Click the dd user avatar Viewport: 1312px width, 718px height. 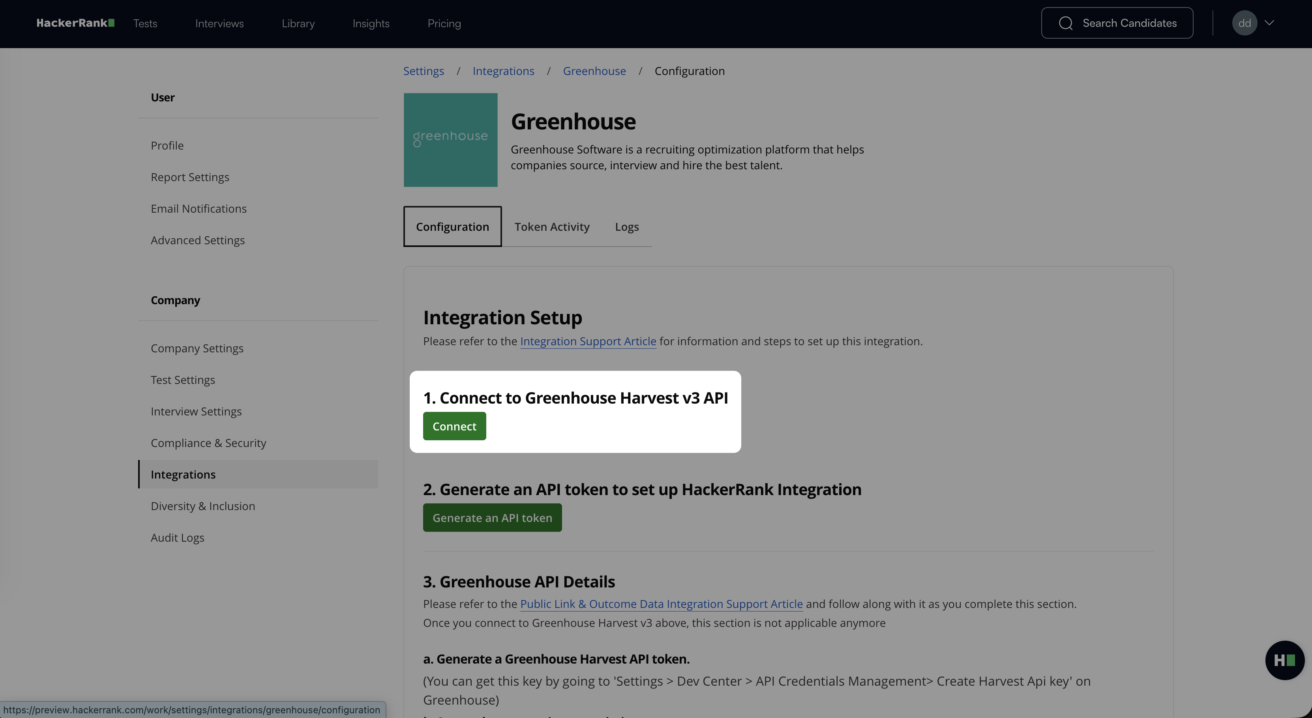pyautogui.click(x=1244, y=23)
